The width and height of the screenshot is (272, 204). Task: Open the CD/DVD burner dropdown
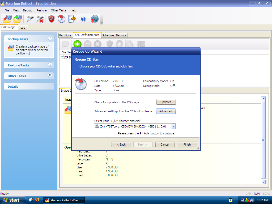tap(173, 126)
